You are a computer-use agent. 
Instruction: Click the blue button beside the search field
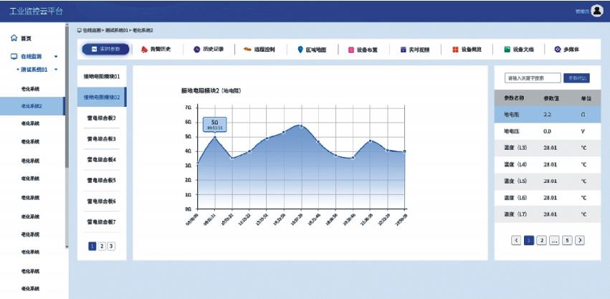point(576,78)
